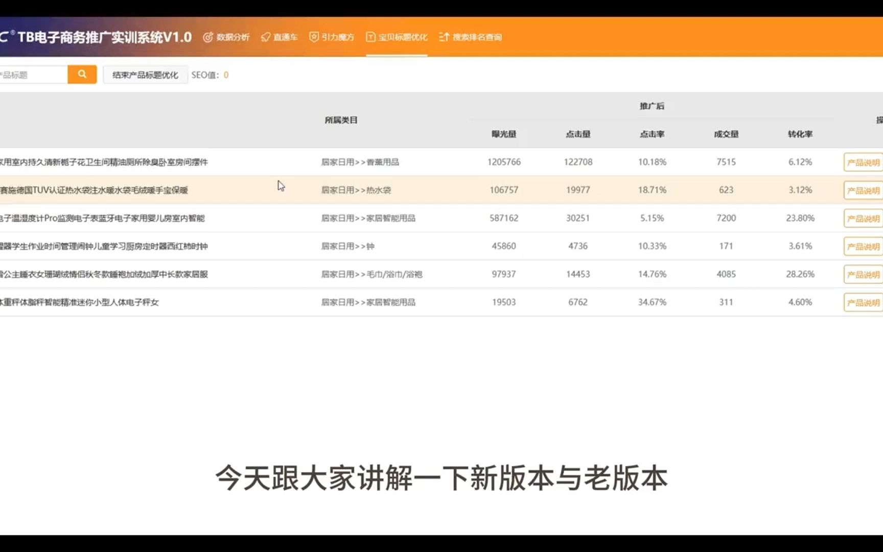
Task: Click category 居家日用>>香薰用品
Action: pyautogui.click(x=360, y=162)
